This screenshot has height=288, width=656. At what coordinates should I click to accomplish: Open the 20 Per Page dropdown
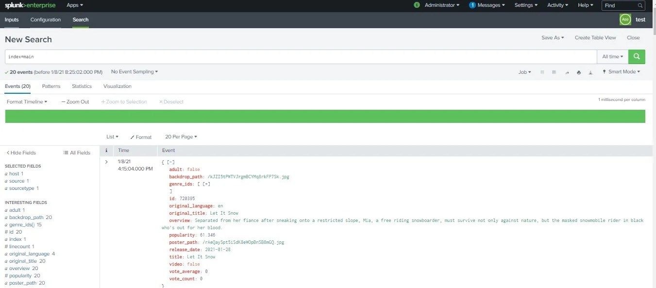181,137
